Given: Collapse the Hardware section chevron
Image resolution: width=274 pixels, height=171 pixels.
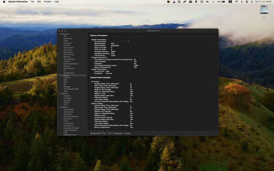Looking at the screenshot, I should 60,34.
